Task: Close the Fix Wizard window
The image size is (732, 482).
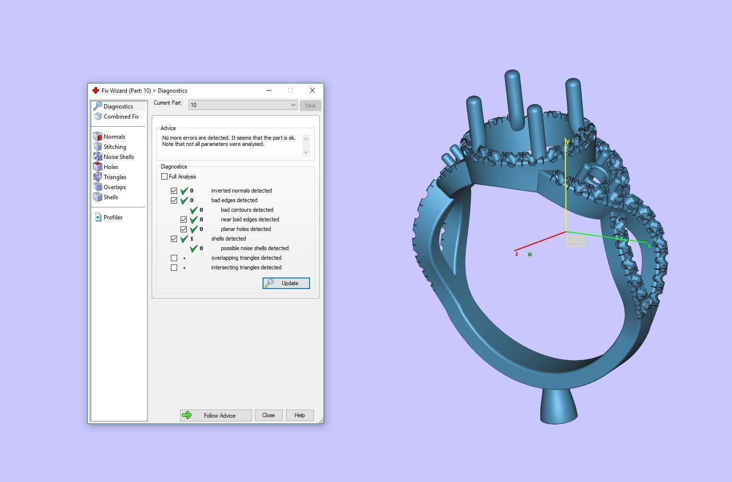Action: coord(312,90)
